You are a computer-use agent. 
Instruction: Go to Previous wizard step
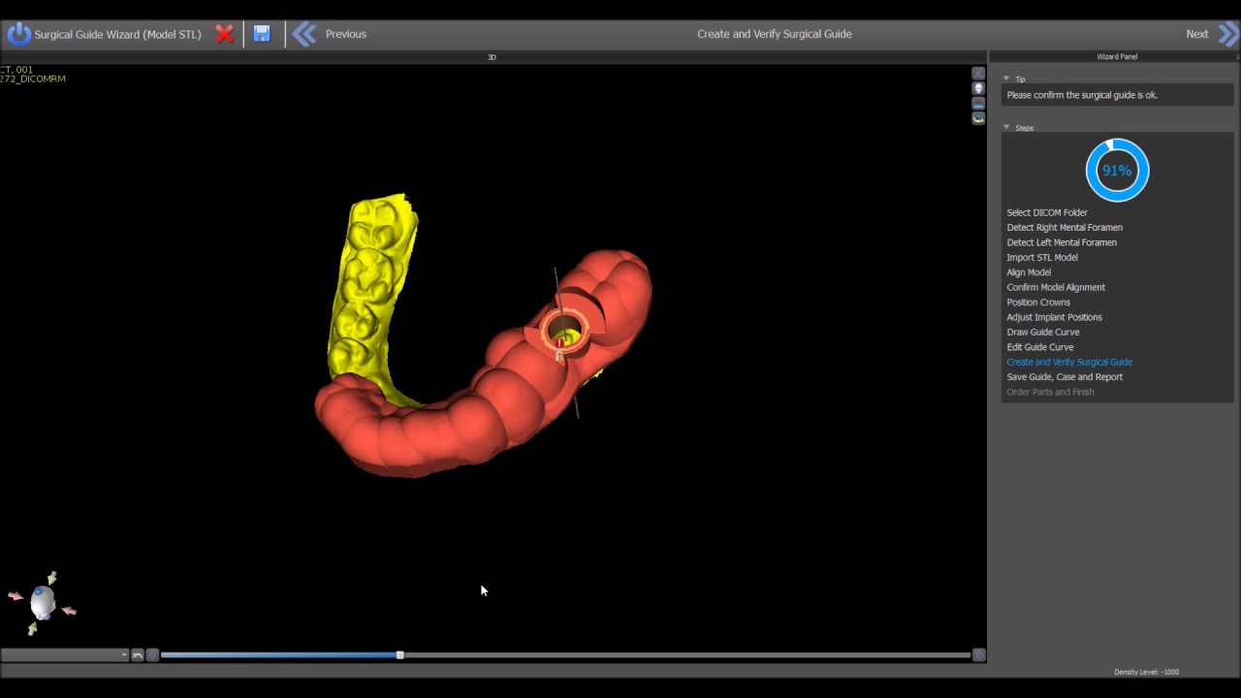[345, 34]
